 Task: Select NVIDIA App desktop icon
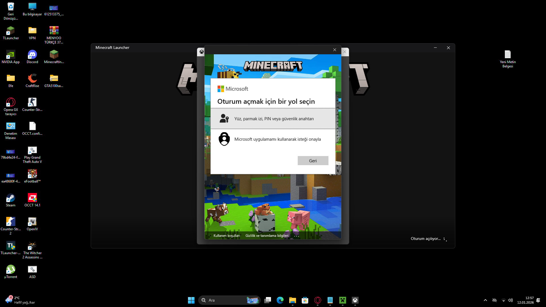(x=11, y=57)
